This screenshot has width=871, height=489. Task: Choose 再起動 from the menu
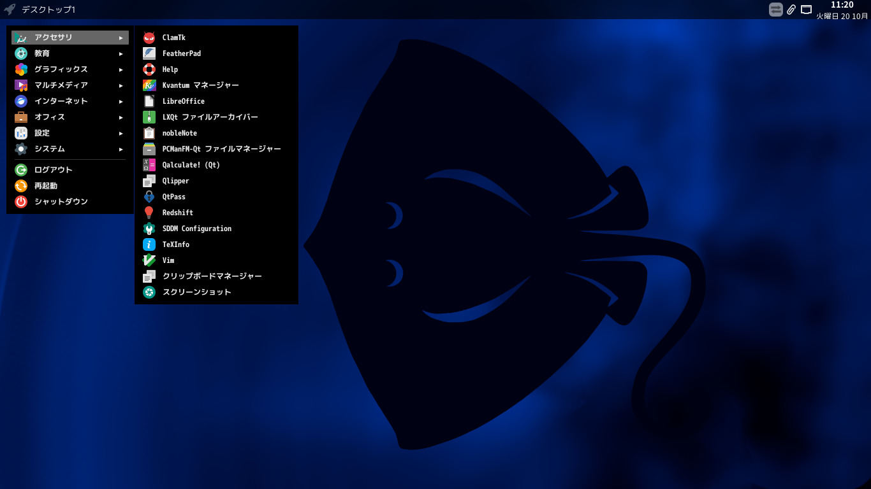click(x=70, y=186)
